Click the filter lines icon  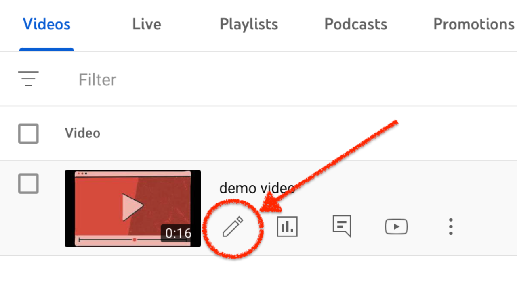pyautogui.click(x=28, y=79)
